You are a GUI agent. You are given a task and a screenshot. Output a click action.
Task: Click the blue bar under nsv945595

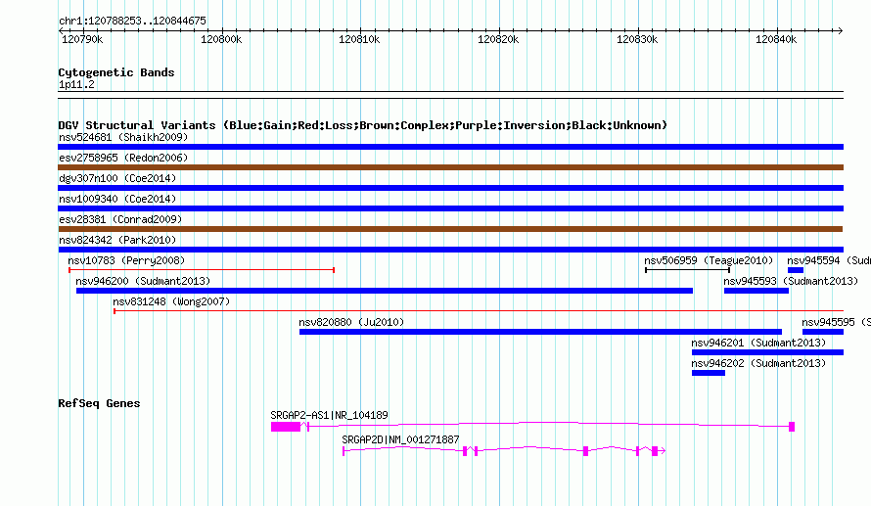point(823,332)
